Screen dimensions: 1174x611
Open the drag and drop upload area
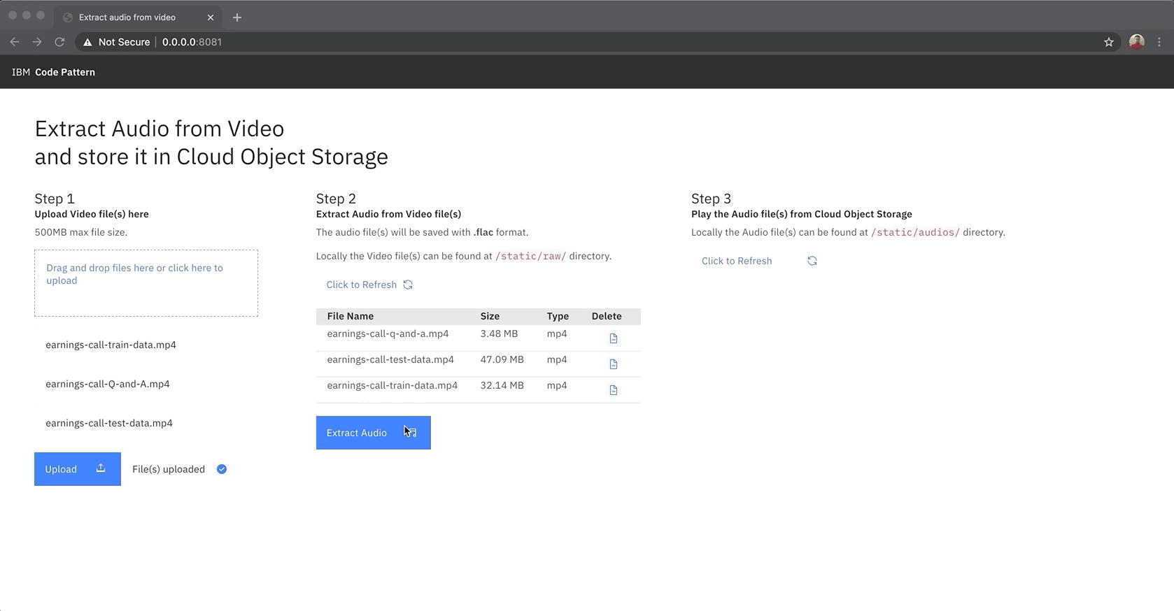146,283
